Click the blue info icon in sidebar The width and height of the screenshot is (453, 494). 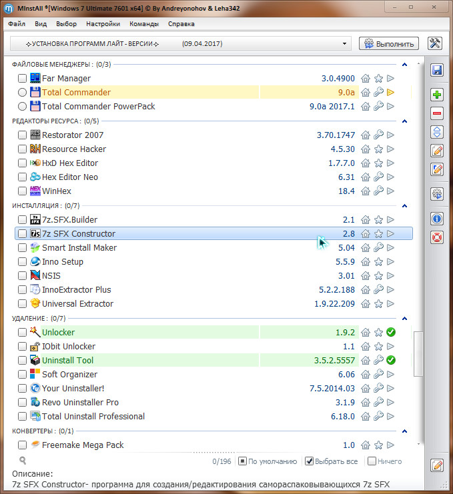(x=437, y=219)
